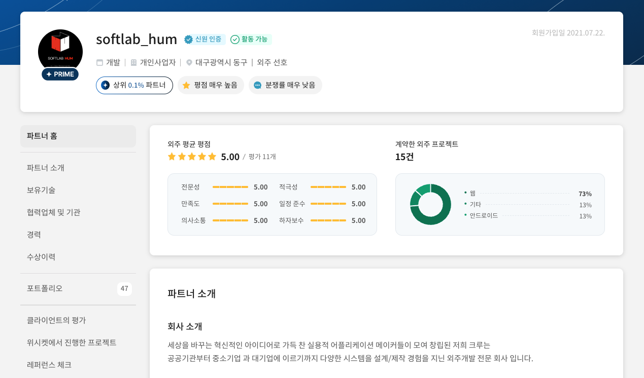
Task: Click the 상위 0.1% 파트너 badge
Action: pyautogui.click(x=134, y=85)
